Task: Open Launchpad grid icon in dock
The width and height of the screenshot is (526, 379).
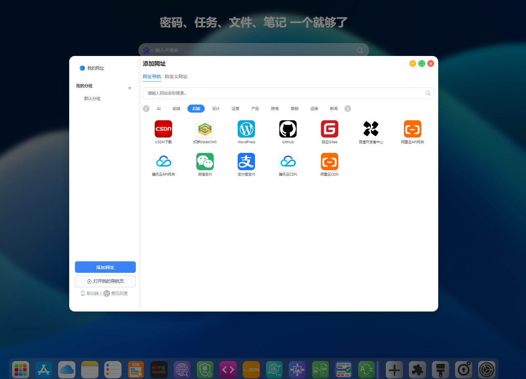Action: [x=21, y=370]
